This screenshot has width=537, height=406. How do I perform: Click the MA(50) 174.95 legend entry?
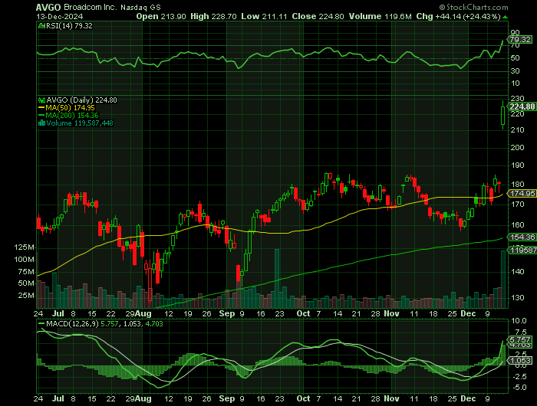[x=67, y=108]
